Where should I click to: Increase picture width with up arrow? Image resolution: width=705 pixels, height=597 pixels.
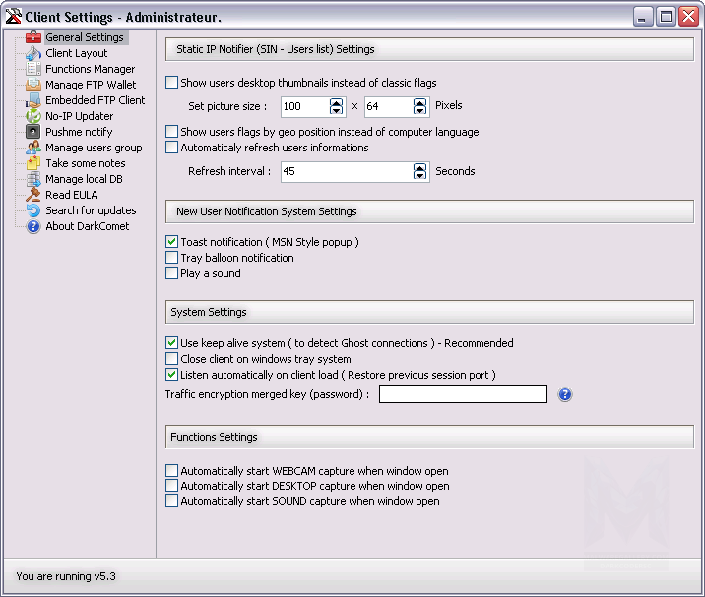coord(337,102)
